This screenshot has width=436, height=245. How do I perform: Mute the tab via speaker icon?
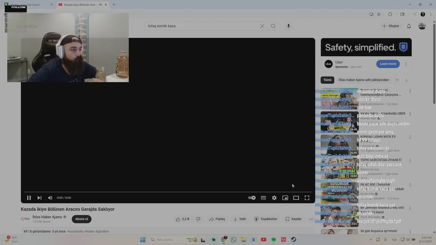100,5
